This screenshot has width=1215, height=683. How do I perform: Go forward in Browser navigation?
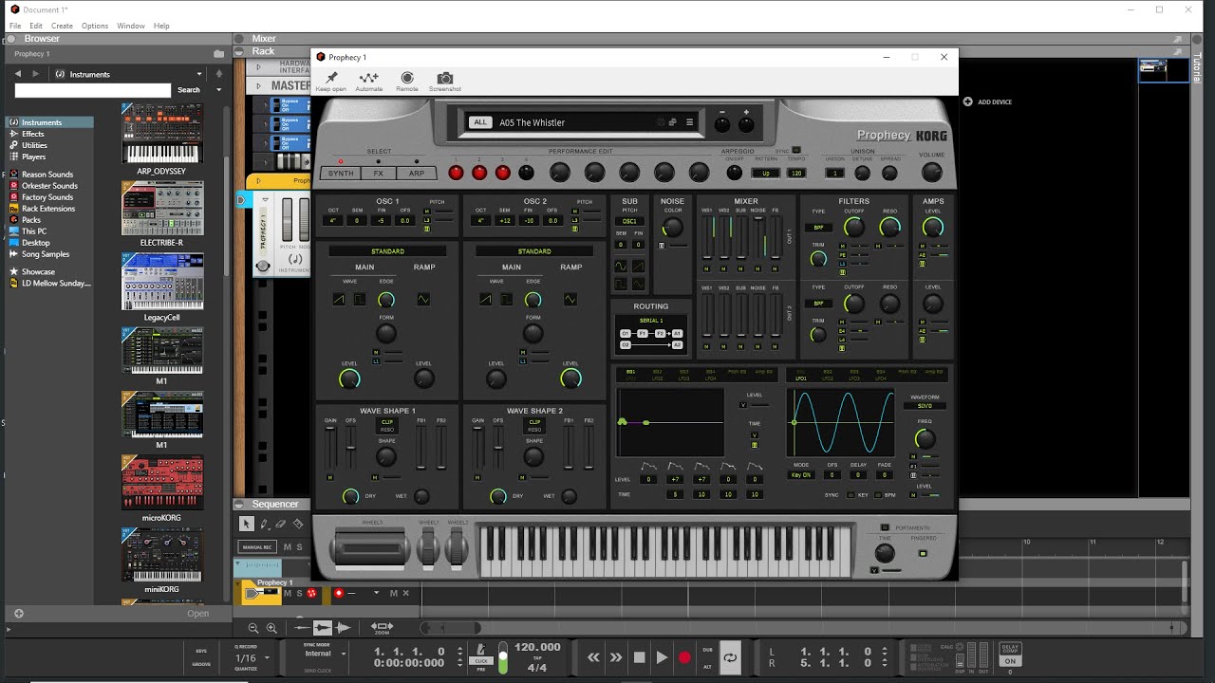coord(36,74)
